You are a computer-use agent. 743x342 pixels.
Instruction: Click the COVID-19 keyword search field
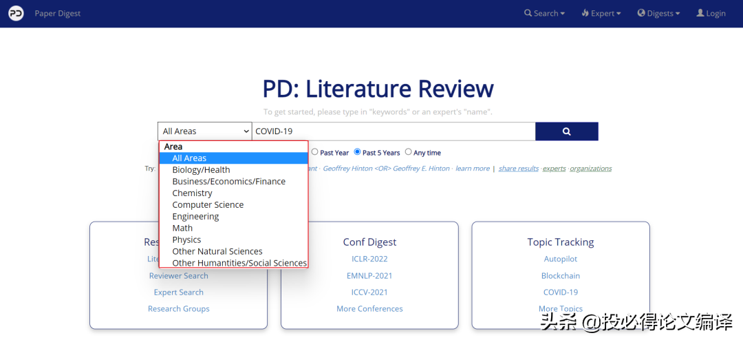[393, 131]
